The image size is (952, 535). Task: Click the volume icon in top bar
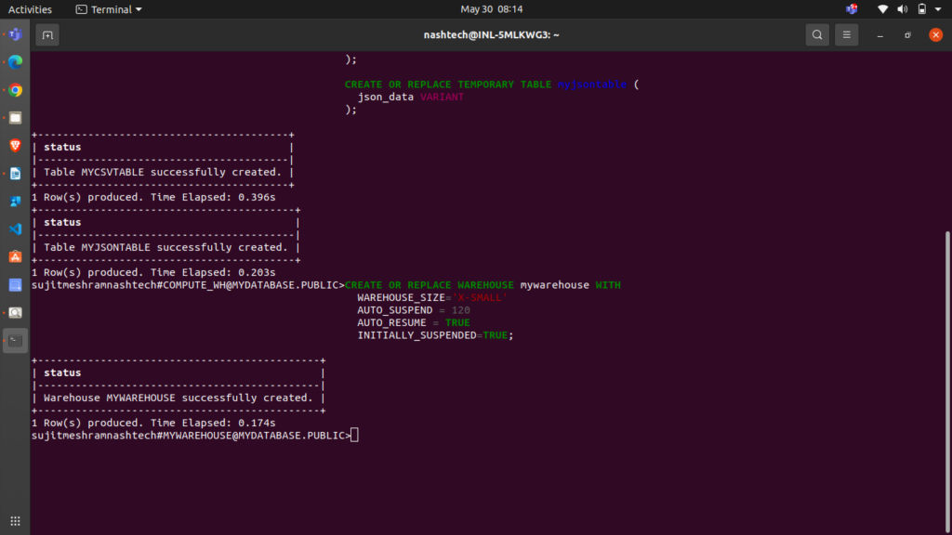tap(902, 9)
